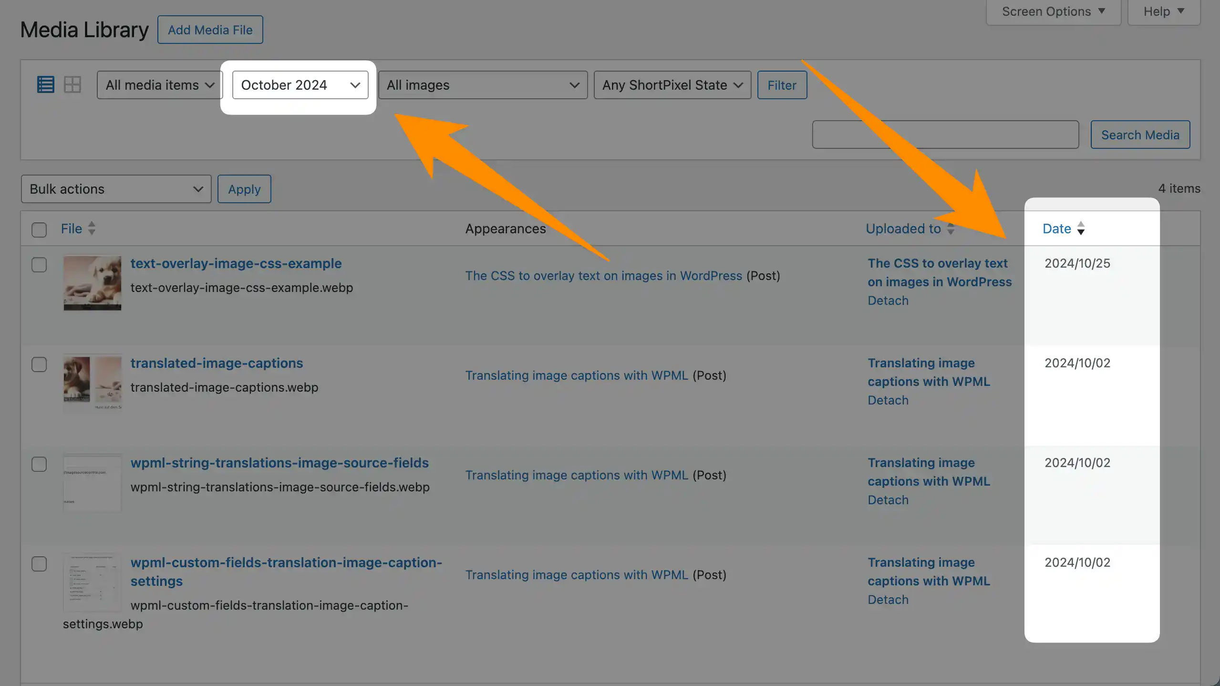Open the October 2024 date dropdown
The width and height of the screenshot is (1220, 686).
tap(300, 85)
